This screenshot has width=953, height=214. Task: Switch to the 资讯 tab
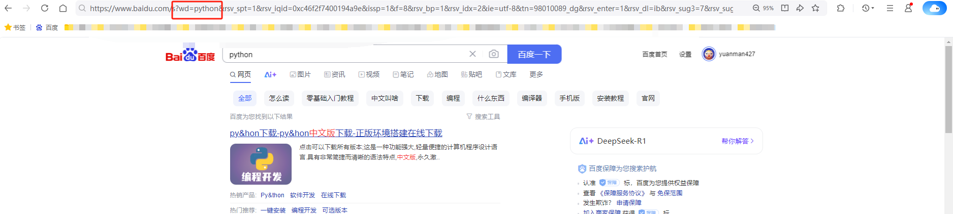pos(334,74)
